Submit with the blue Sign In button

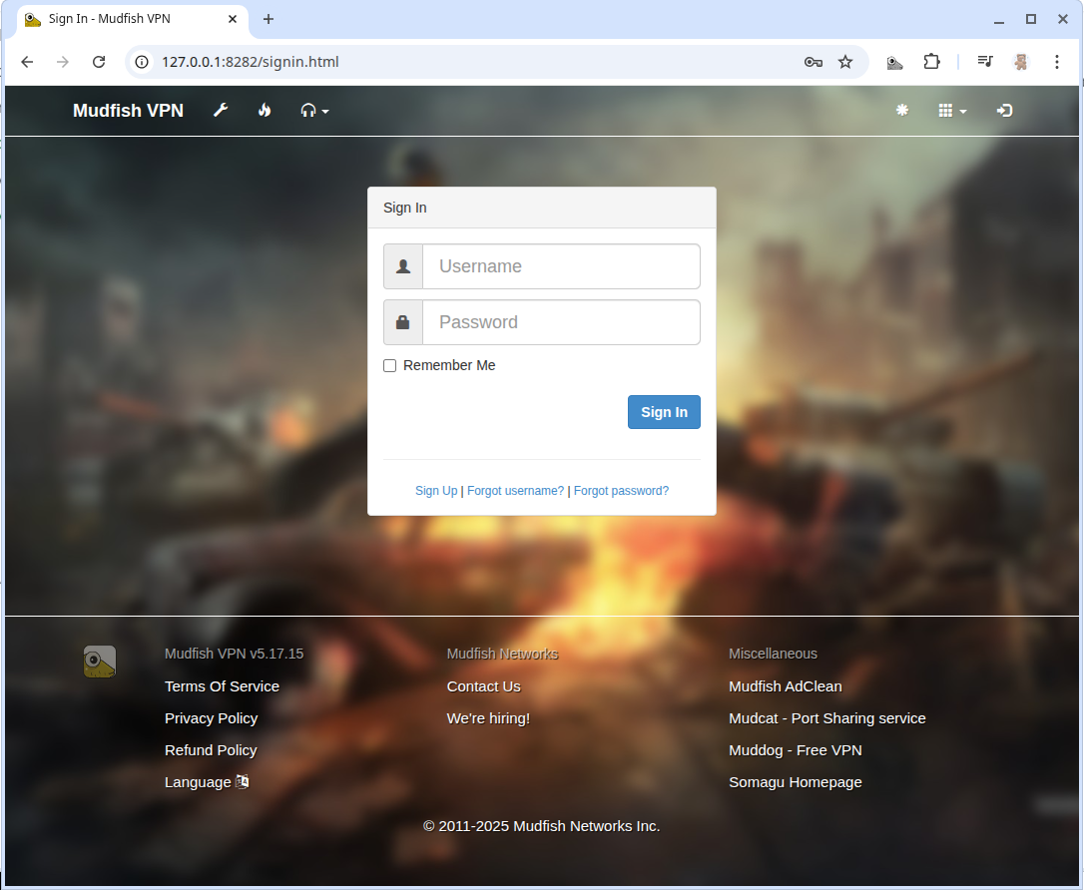click(664, 412)
